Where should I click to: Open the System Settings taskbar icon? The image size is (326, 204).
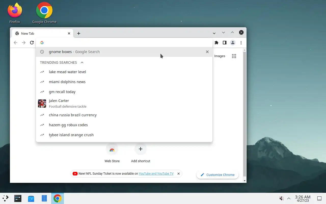[x=18, y=198]
